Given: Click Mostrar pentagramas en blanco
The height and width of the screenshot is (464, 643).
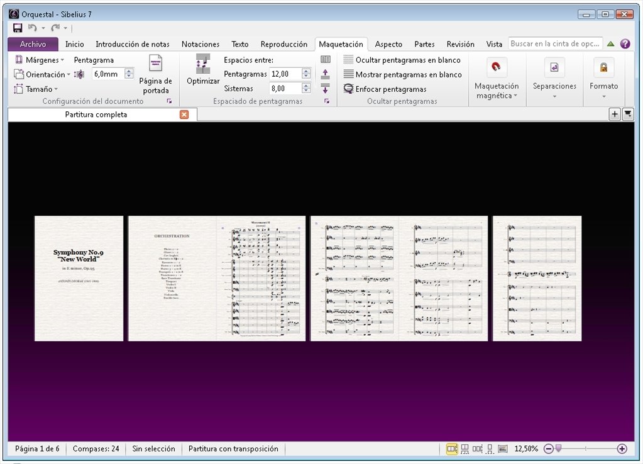Looking at the screenshot, I should tap(403, 74).
